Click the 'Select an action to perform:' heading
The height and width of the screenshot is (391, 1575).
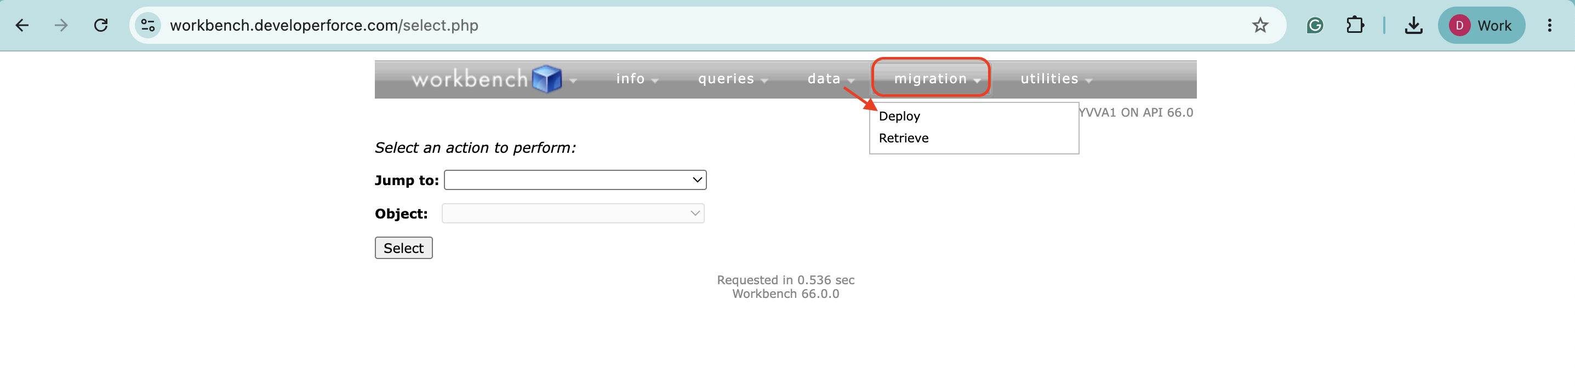pyautogui.click(x=475, y=148)
